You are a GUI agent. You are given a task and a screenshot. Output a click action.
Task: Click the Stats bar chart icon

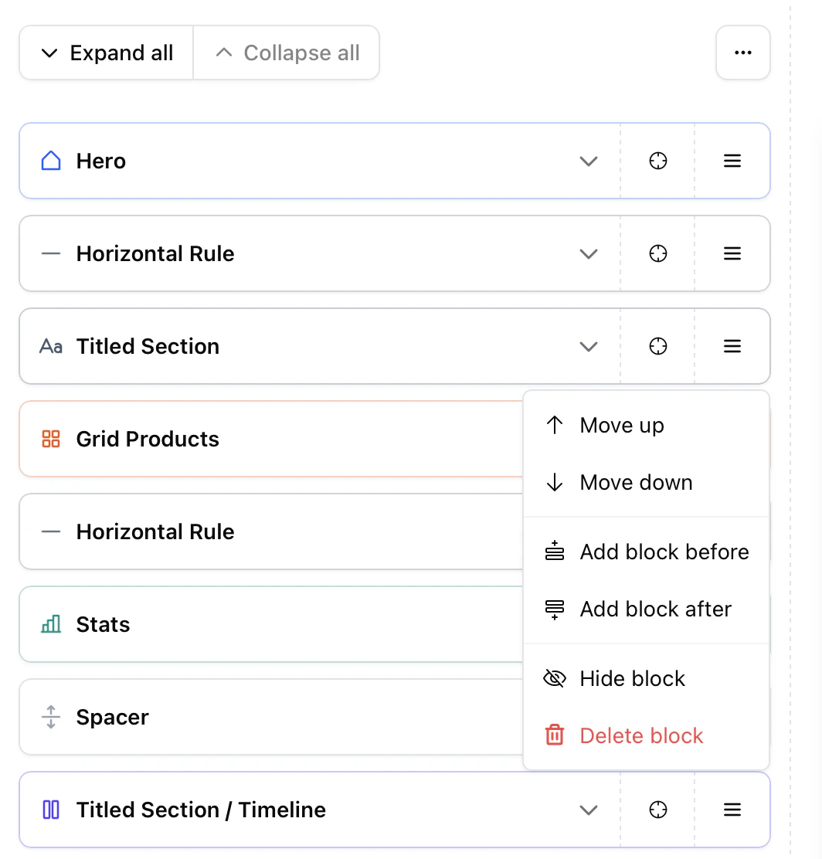click(50, 624)
